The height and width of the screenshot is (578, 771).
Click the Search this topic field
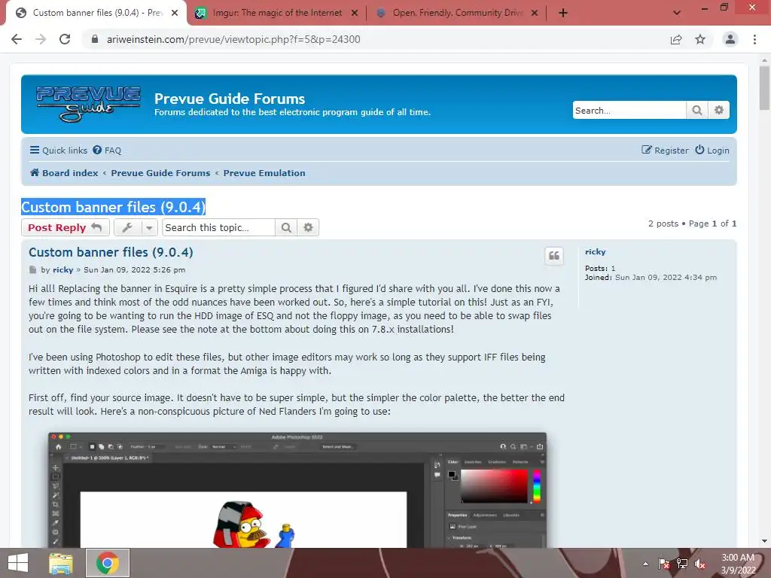(x=218, y=227)
